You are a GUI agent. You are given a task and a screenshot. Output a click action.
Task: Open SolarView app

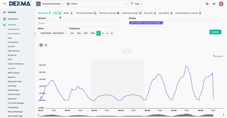click(x=12, y=99)
